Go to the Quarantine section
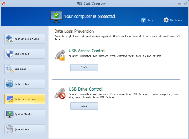 point(25,129)
